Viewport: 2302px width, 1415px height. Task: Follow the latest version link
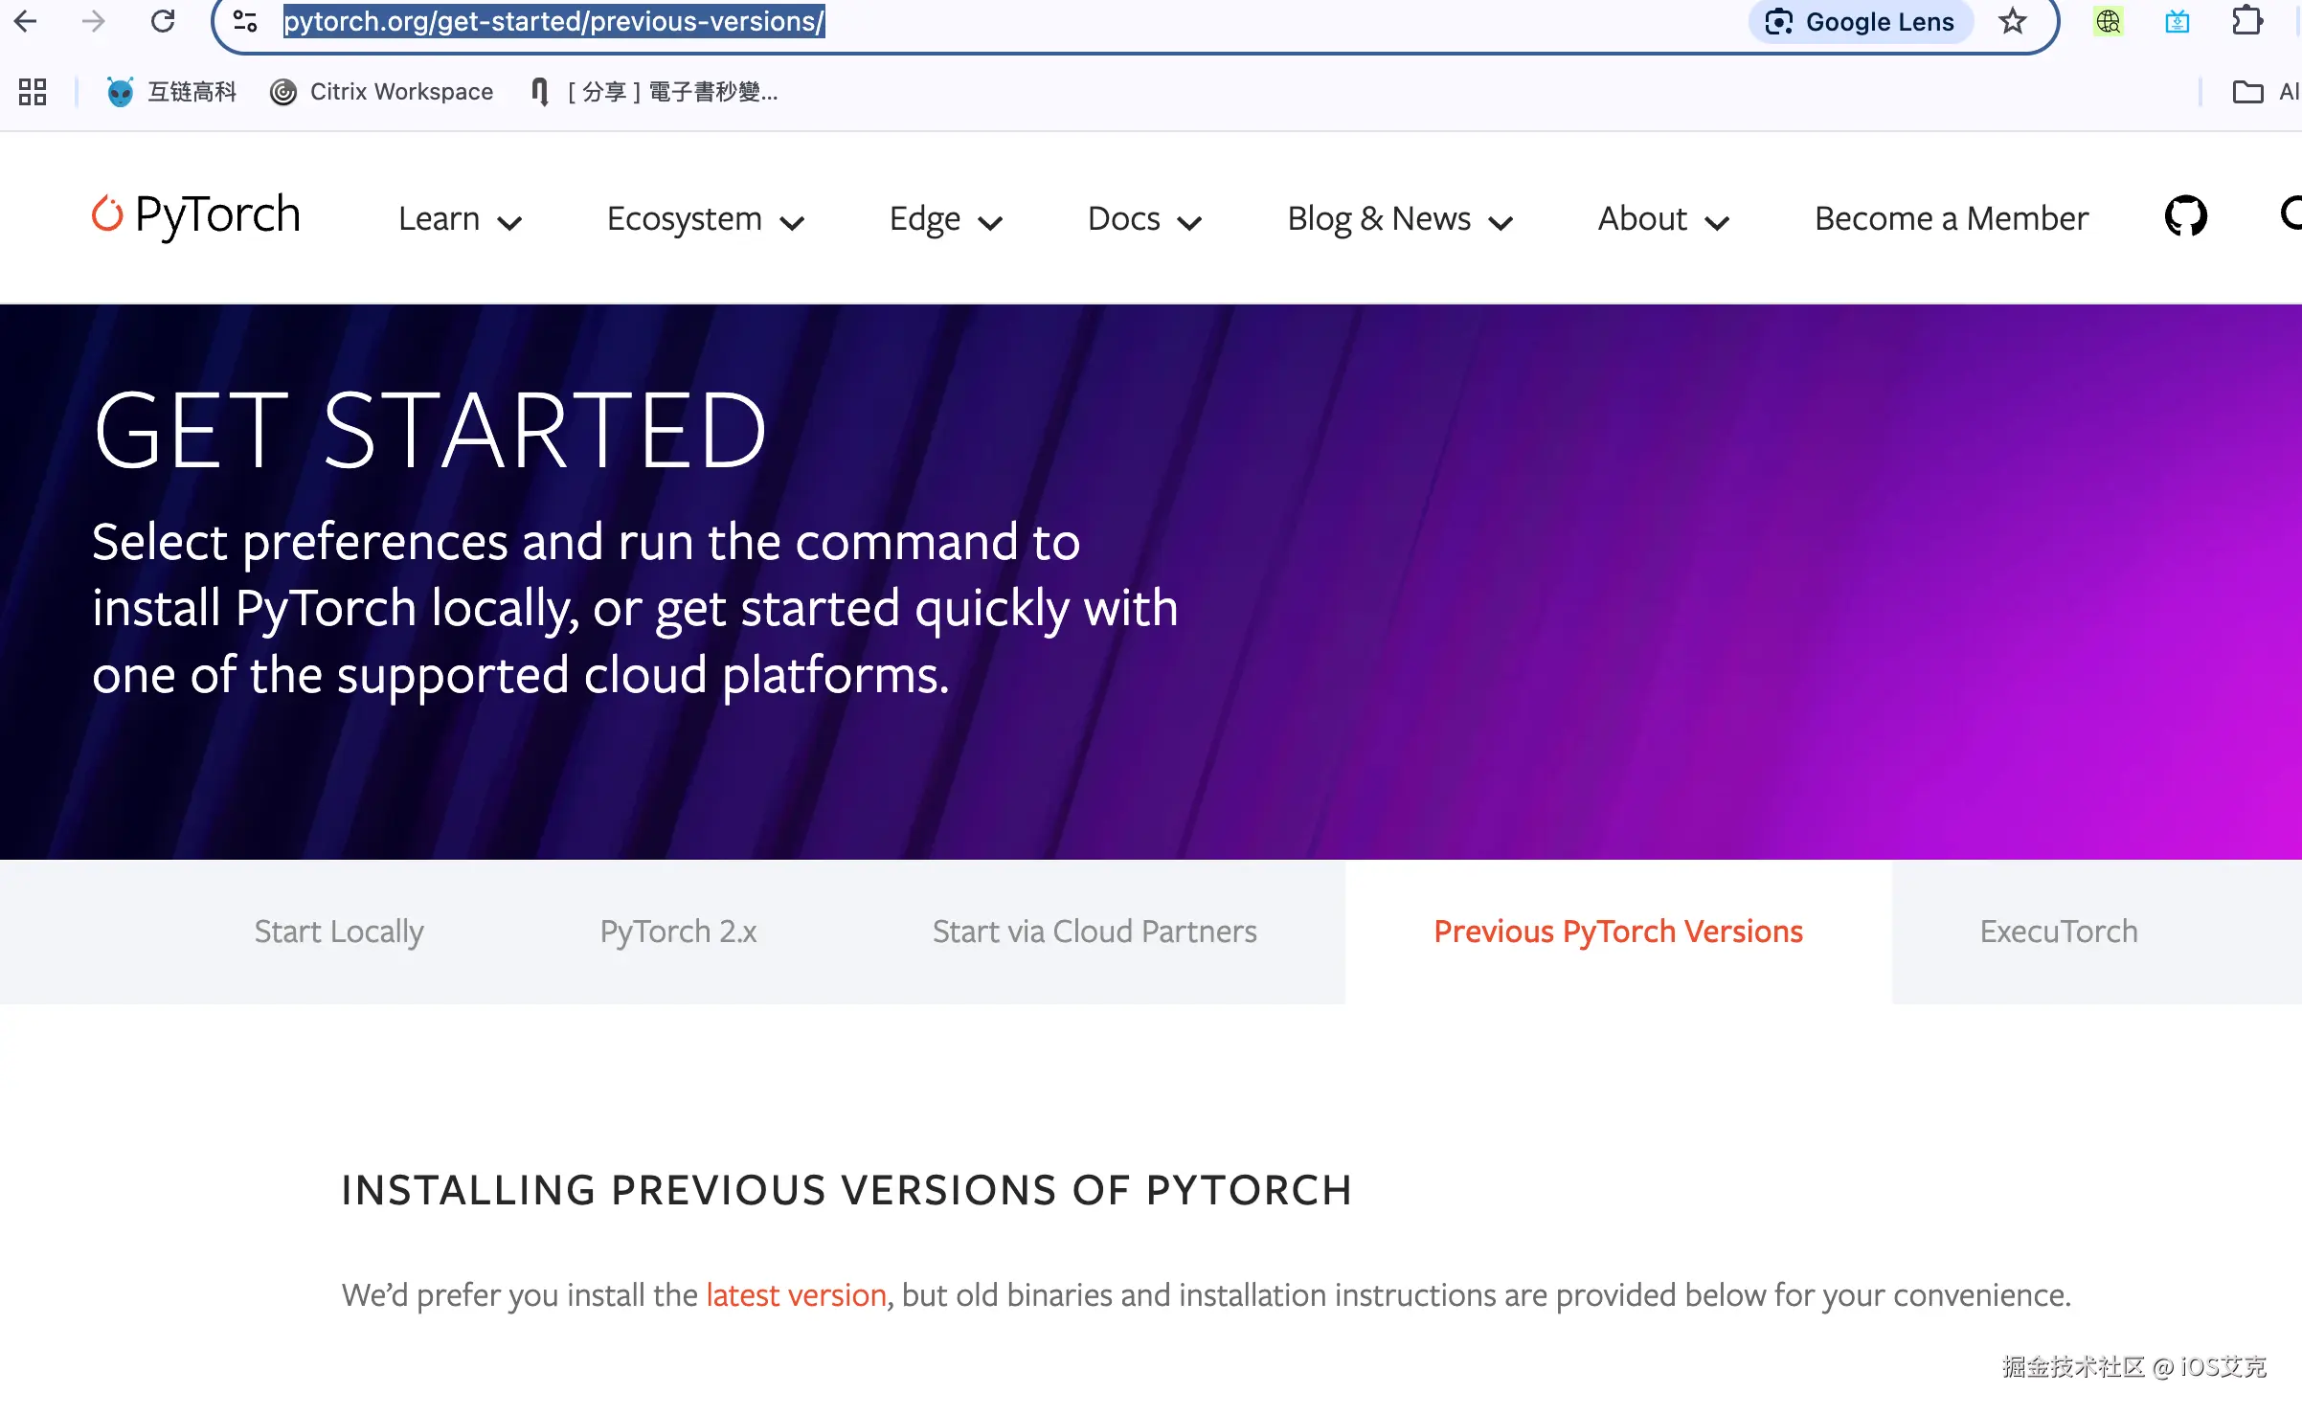(x=796, y=1295)
